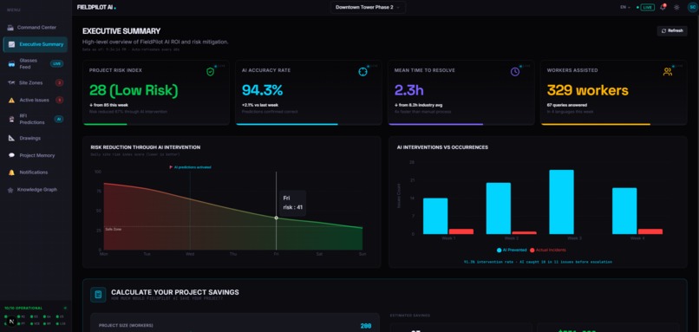Click the LIVE badge beside Glasses Feed
699x332 pixels.
[56, 64]
